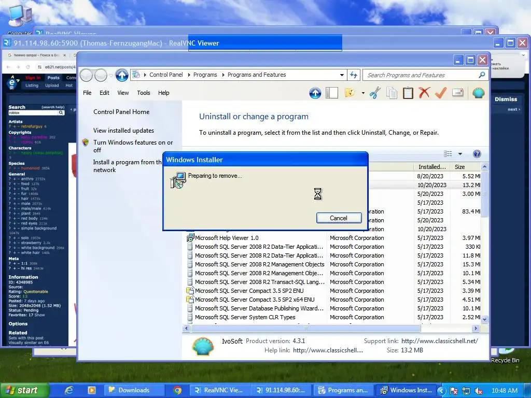Click the Explorer Back navigation button
This screenshot has height=398, width=531.
pos(87,75)
